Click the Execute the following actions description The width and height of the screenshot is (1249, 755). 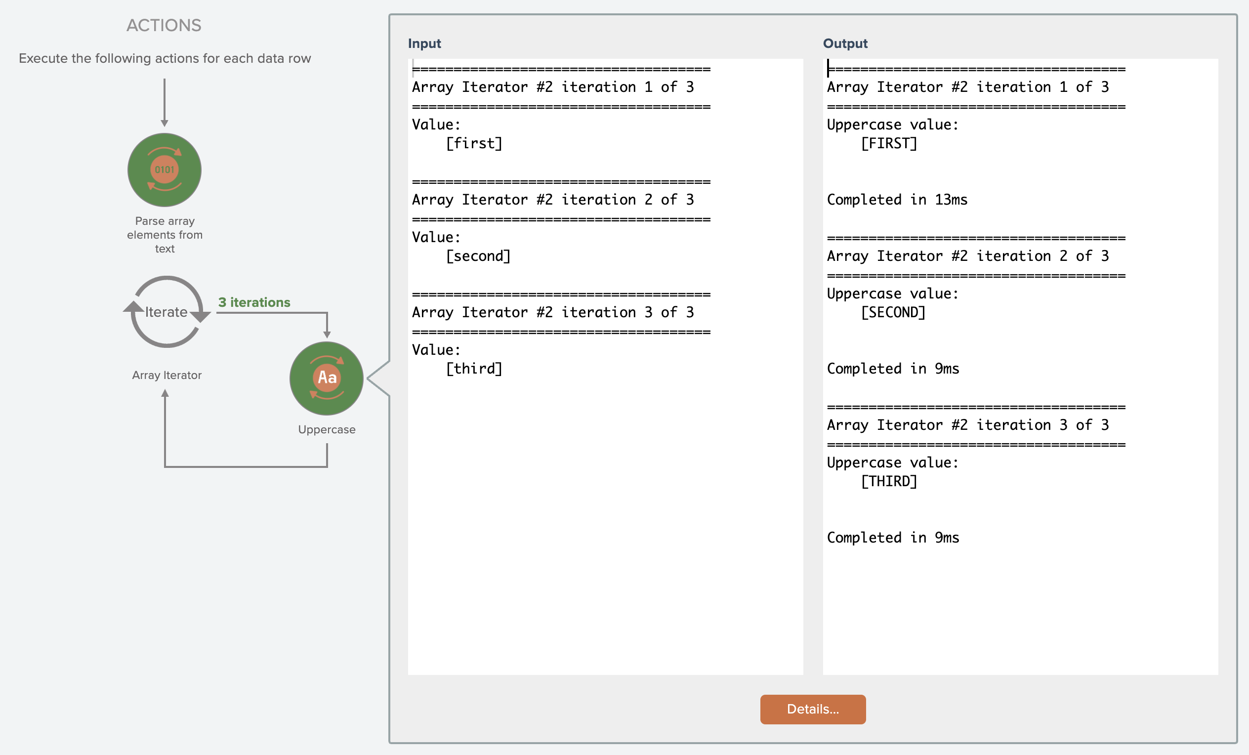coord(165,58)
